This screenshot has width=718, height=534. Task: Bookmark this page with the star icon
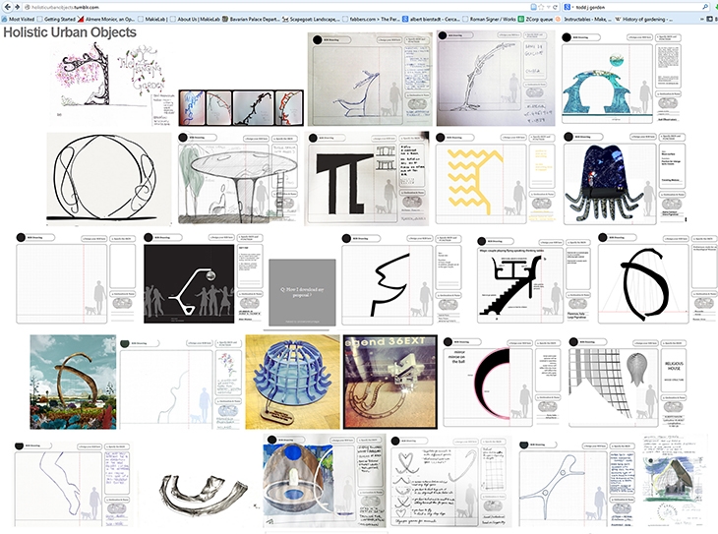(541, 7)
